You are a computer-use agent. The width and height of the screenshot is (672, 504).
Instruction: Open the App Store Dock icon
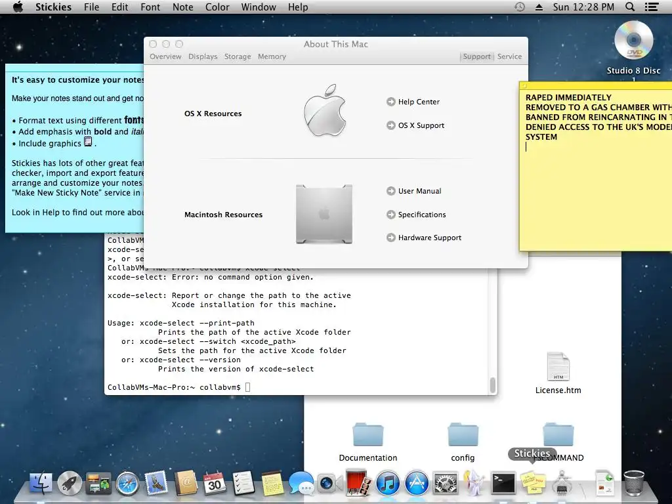[417, 484]
